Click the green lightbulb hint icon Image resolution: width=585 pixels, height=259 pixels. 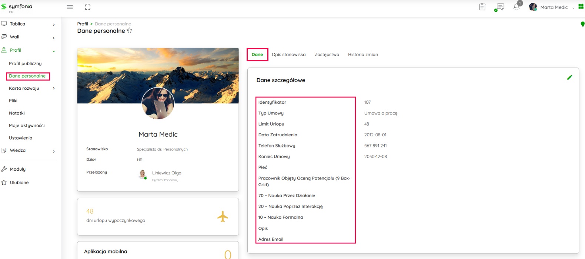pyautogui.click(x=582, y=24)
